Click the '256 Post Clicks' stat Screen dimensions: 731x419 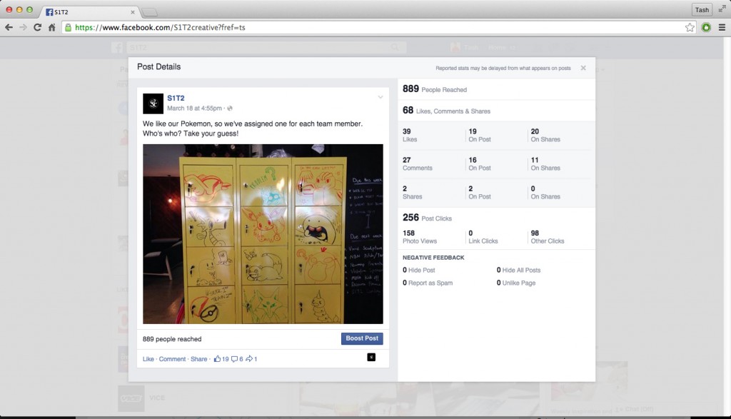tap(427, 218)
